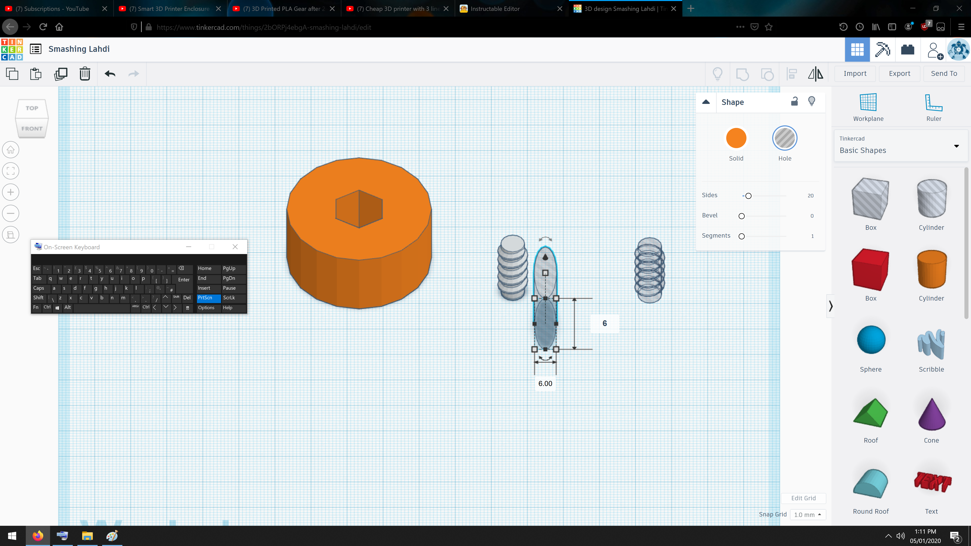This screenshot has height=546, width=971.
Task: Expand the Shape panel collapse arrow
Action: click(x=705, y=101)
